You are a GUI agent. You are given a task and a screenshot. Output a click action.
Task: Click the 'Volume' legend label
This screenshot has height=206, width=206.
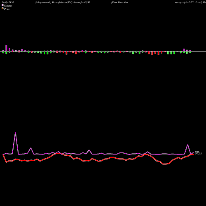[x=8, y=6]
